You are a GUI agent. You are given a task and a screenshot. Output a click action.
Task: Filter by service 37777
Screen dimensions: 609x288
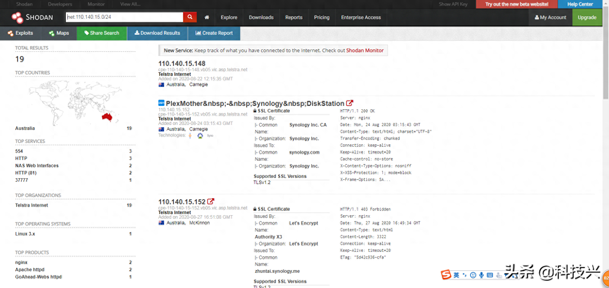coord(22,180)
